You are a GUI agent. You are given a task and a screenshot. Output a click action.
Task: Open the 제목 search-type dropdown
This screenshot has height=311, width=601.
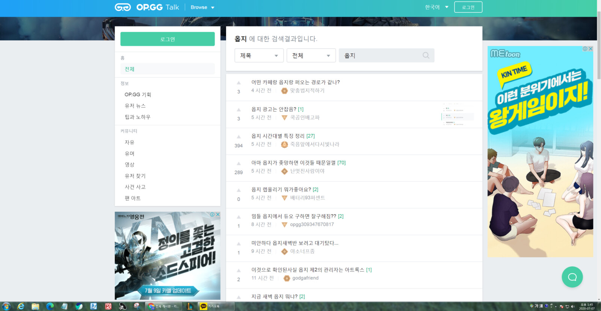point(259,56)
